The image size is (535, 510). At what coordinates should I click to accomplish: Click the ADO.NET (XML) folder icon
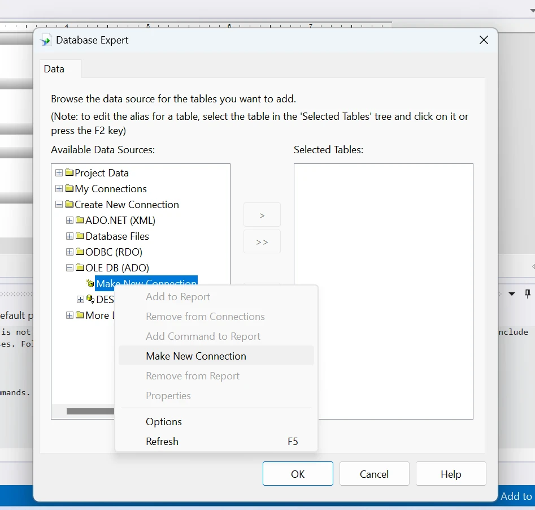coord(80,221)
